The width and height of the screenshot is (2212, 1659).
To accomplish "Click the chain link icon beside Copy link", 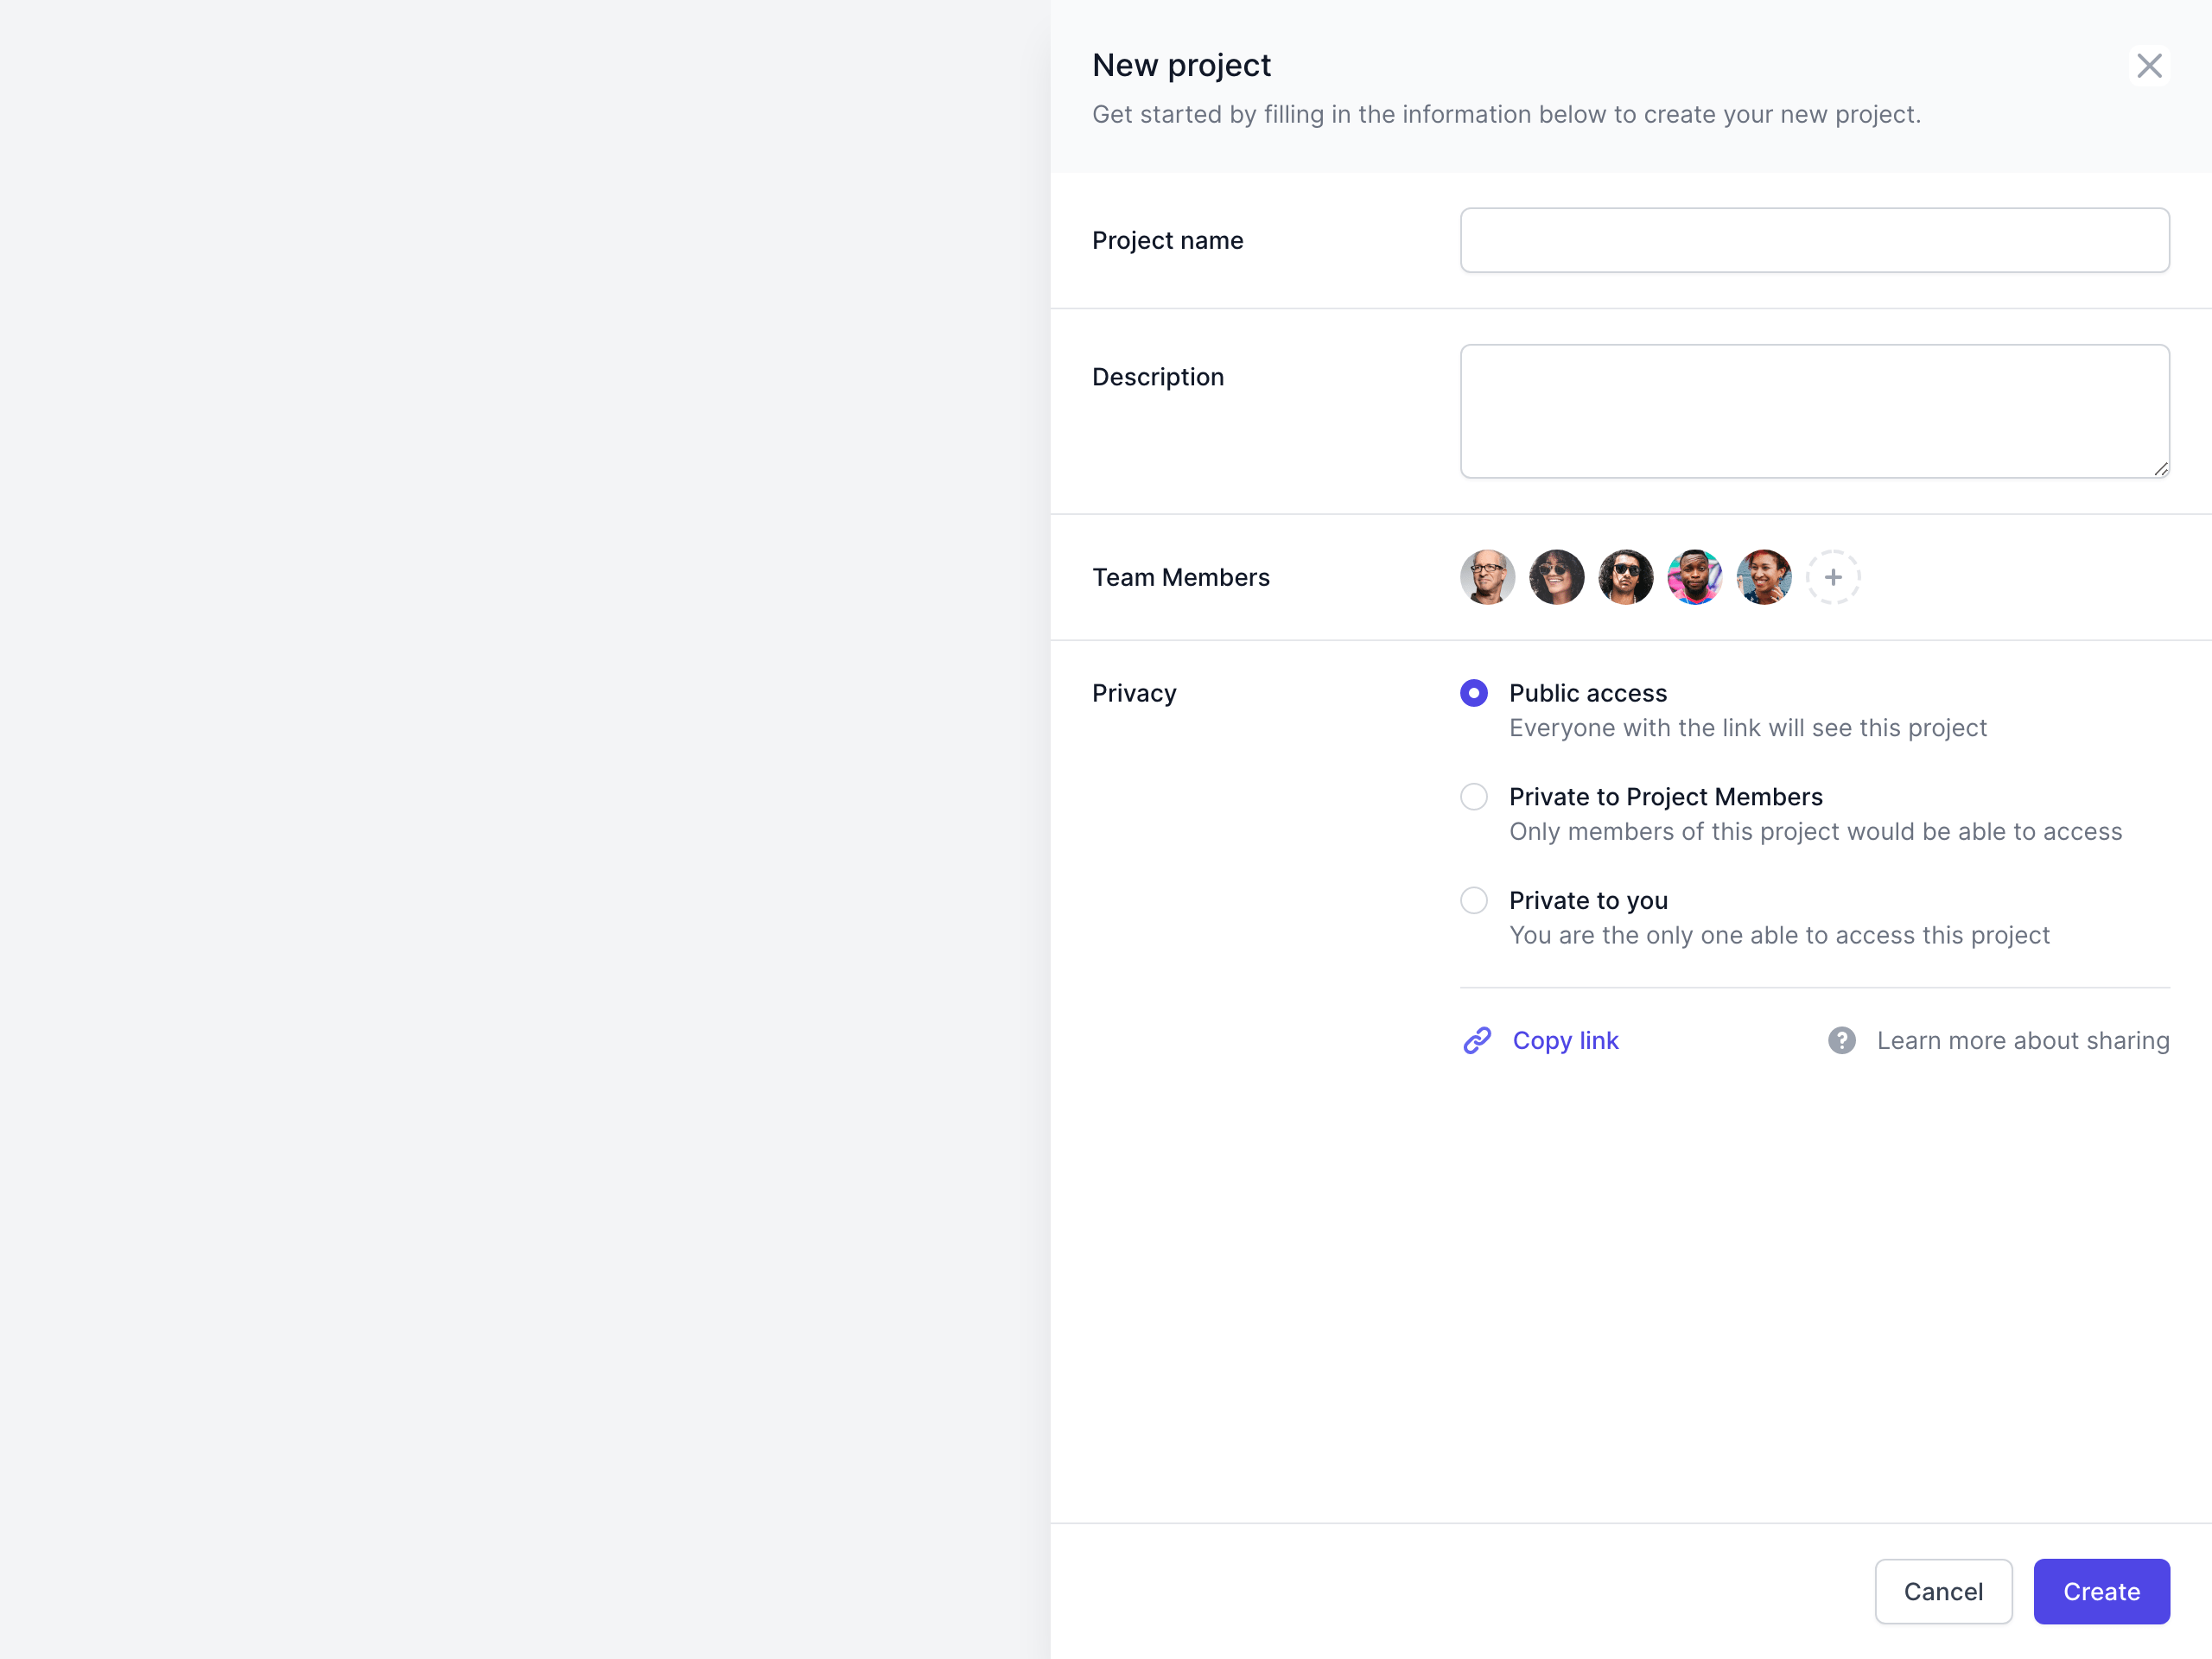I will pos(1477,1041).
